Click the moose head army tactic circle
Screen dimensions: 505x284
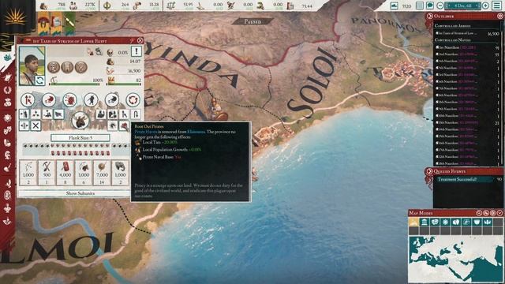[80, 121]
